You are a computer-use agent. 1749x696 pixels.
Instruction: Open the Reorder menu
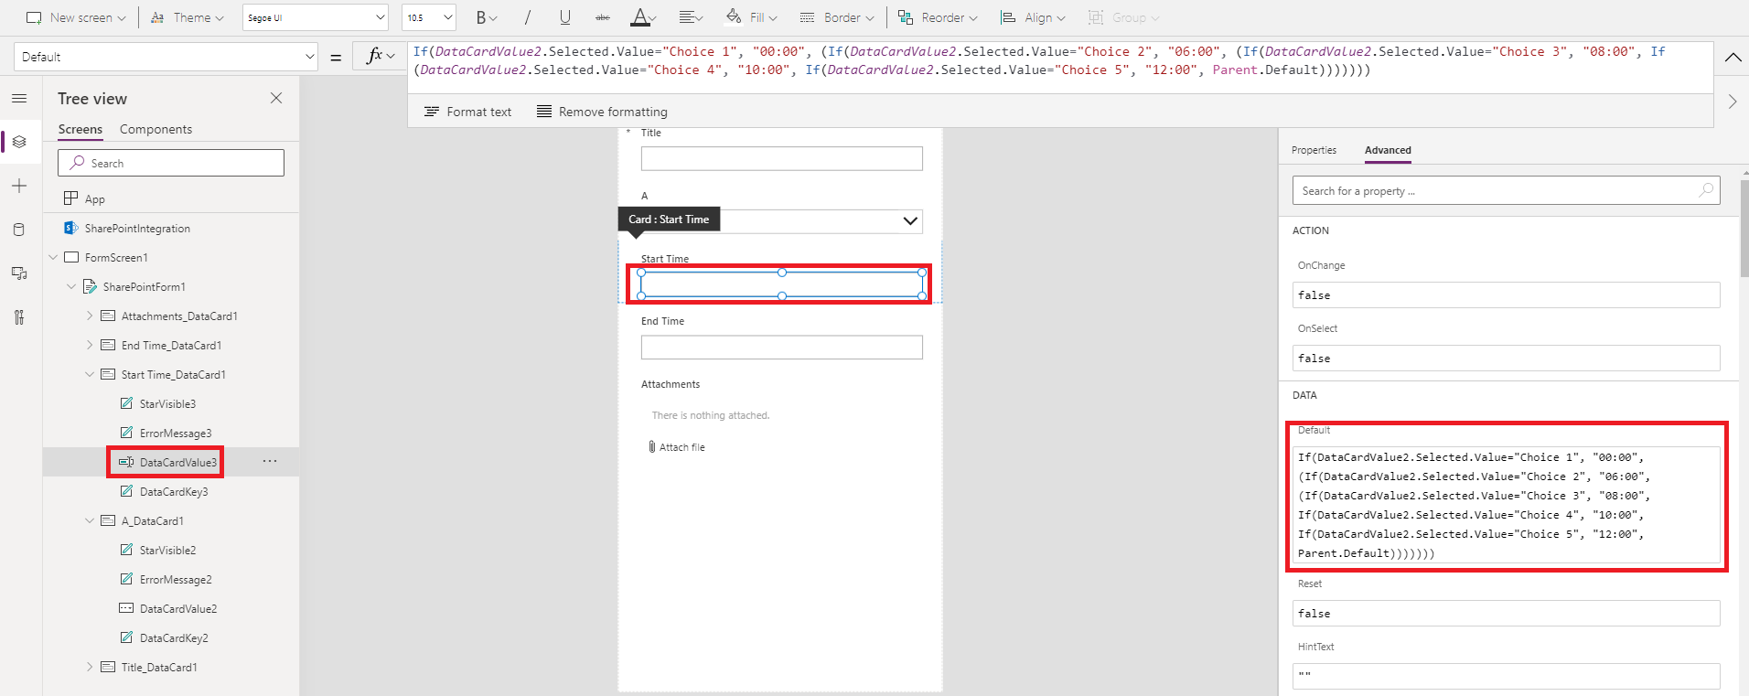click(938, 17)
